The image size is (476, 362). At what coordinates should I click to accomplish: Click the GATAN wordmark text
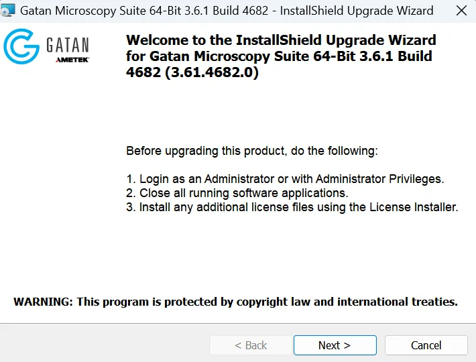(67, 45)
